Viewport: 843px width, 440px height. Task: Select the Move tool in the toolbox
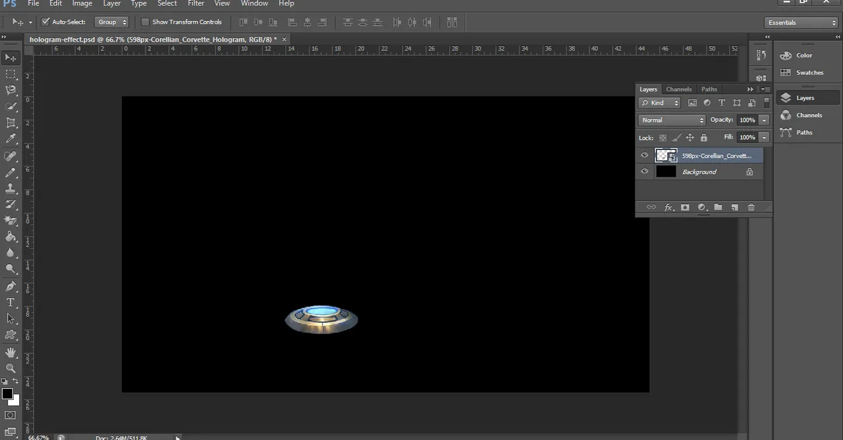pyautogui.click(x=11, y=58)
